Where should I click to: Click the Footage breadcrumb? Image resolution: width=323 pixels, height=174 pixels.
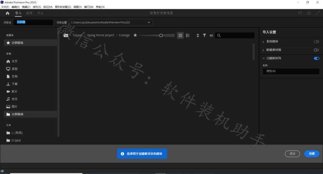[124, 35]
